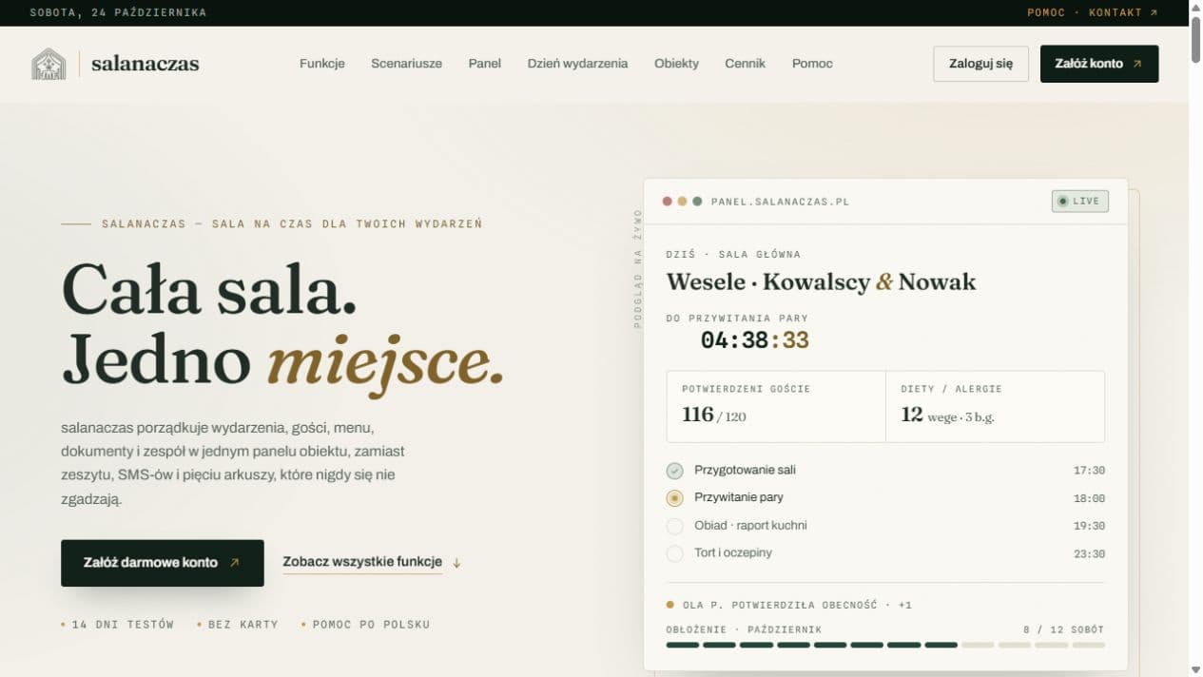Screen dimensions: 1203x677
Task: Click the 17:30 time value
Action: pos(1089,471)
